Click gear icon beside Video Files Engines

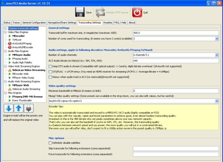pyautogui.click(x=6, y=32)
